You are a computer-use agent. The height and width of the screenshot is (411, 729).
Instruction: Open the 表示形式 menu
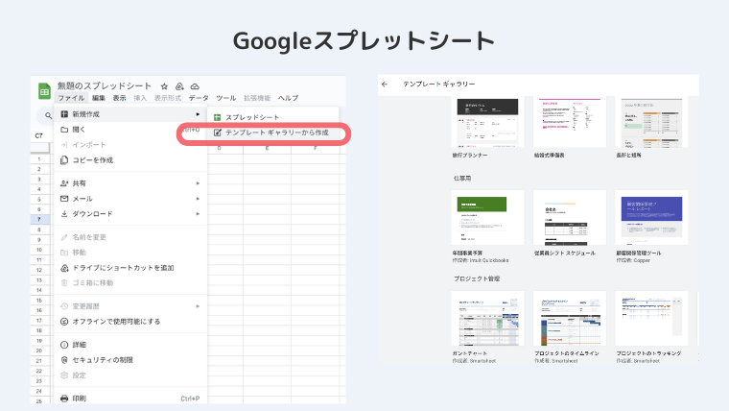(168, 98)
